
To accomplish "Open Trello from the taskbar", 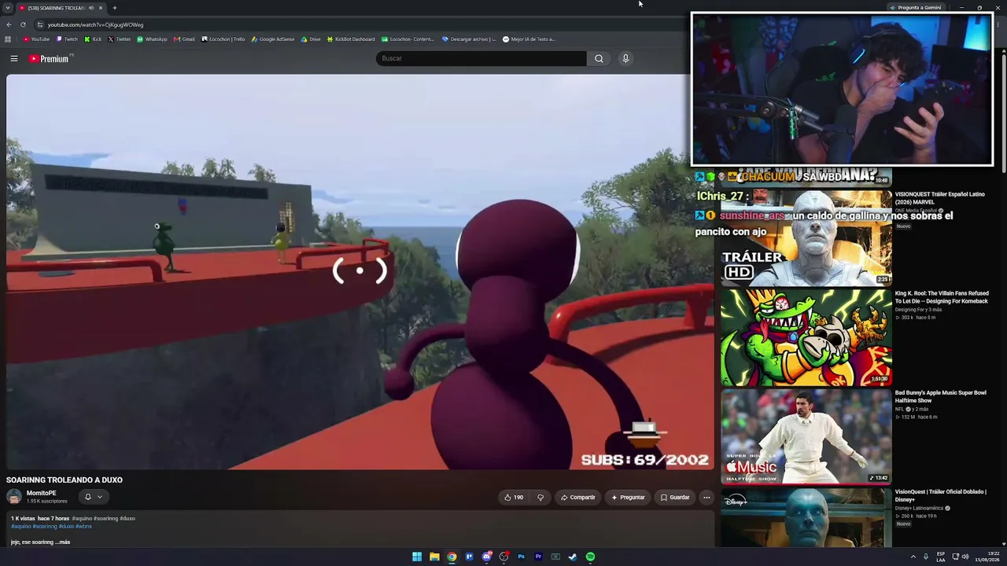I will 469,557.
